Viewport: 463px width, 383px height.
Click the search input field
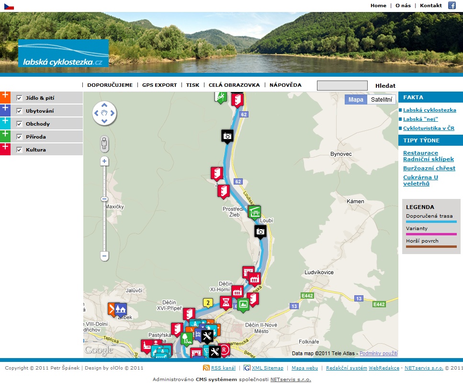tap(342, 85)
